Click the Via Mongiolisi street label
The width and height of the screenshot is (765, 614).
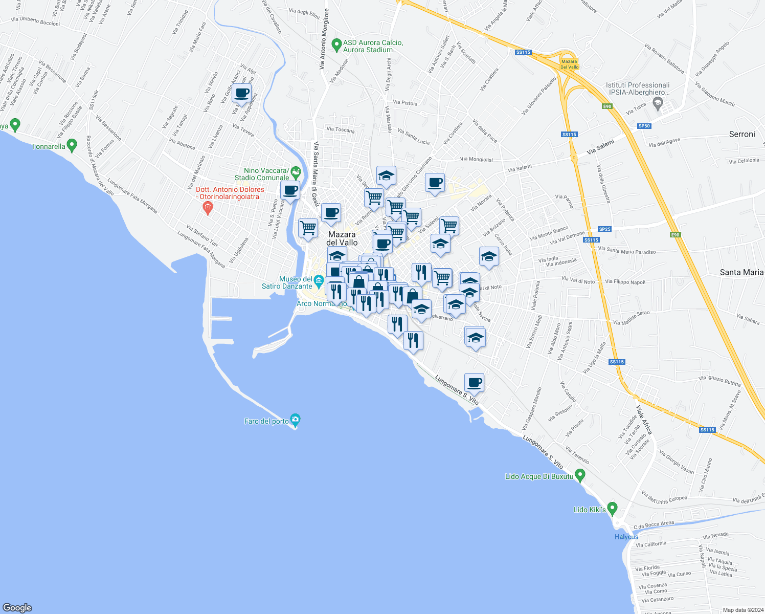point(477,159)
